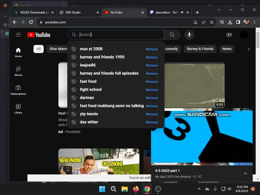Bookmark this page with the star
260x195 pixels.
[212, 22]
